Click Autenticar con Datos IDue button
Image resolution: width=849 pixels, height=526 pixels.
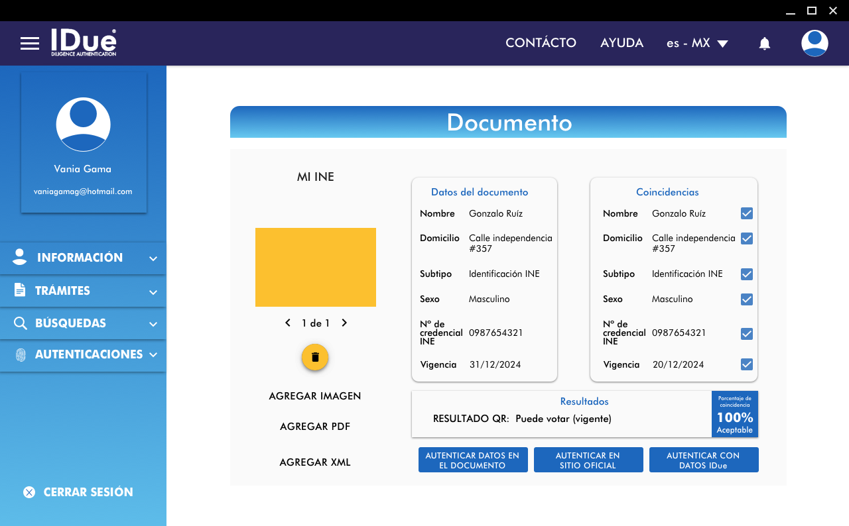[x=703, y=460]
